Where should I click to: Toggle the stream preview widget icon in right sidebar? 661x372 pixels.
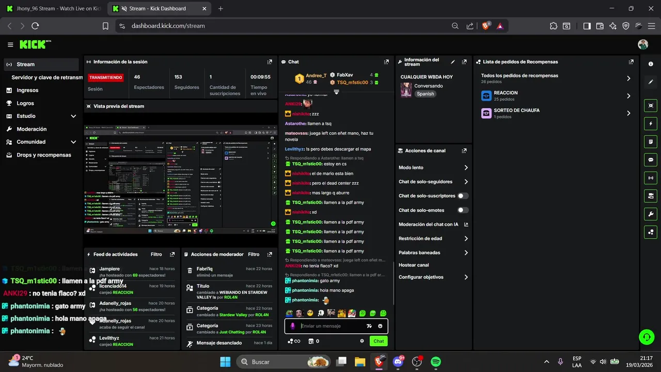tap(651, 105)
